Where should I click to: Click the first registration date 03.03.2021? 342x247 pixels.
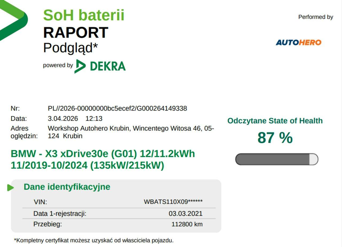pos(185,214)
